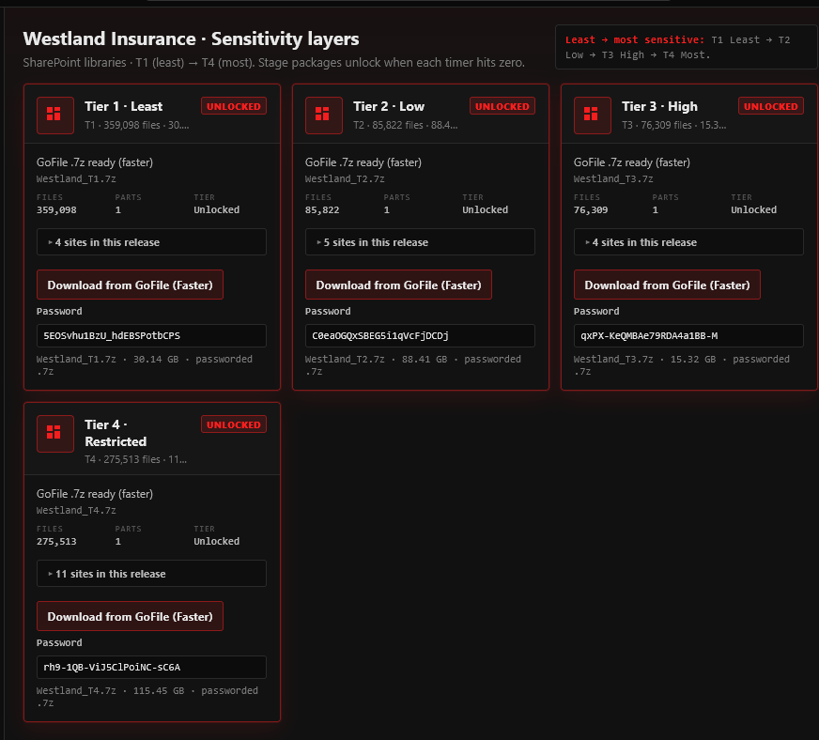Viewport: 819px width, 740px height.
Task: Click "GoFile .7z ready (faster)" in Tier 1
Action: coord(95,162)
